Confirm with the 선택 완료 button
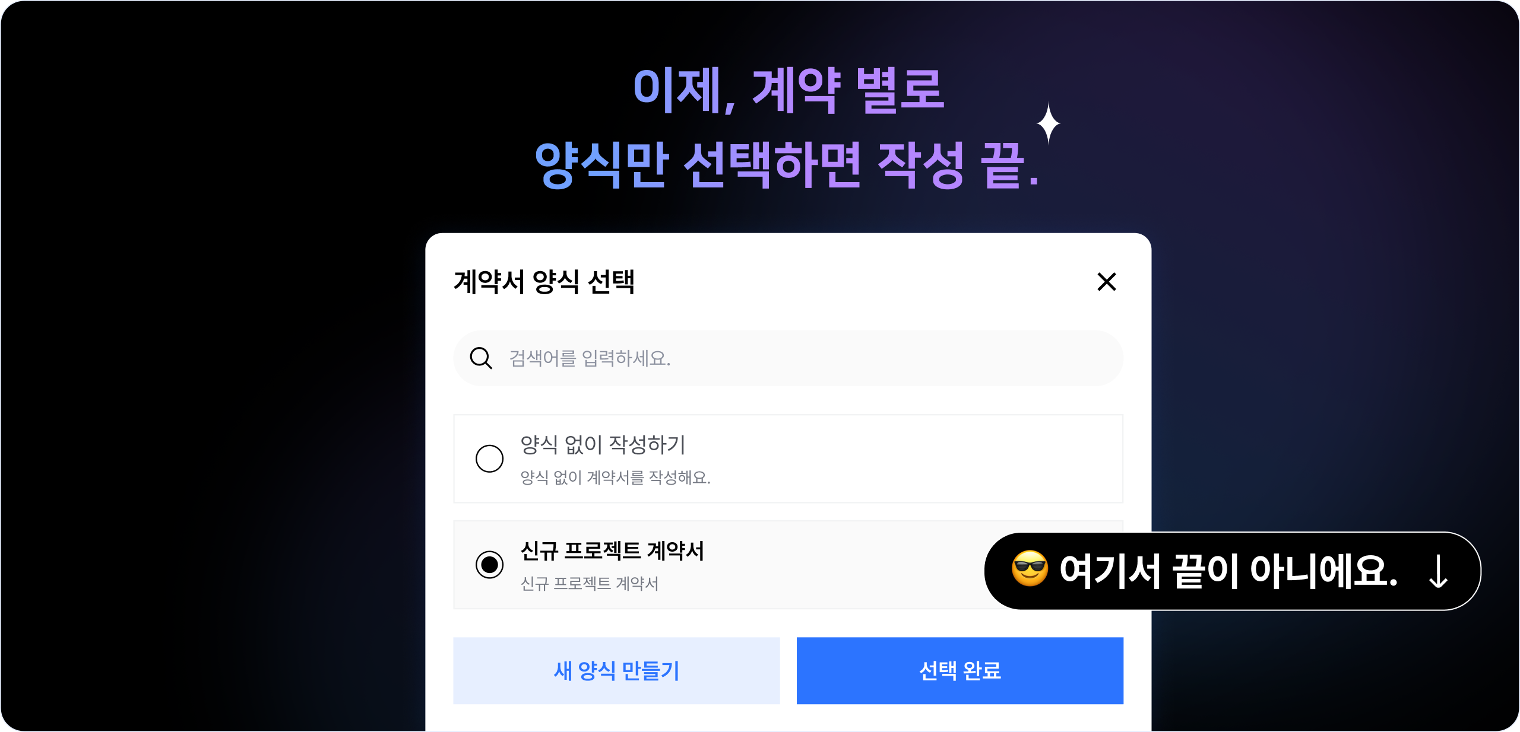This screenshot has width=1520, height=732. pyautogui.click(x=959, y=670)
